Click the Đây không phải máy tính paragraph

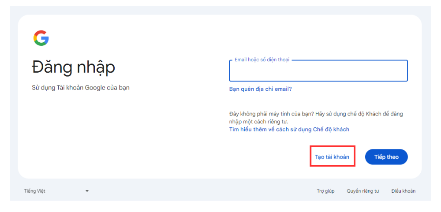pyautogui.click(x=316, y=118)
